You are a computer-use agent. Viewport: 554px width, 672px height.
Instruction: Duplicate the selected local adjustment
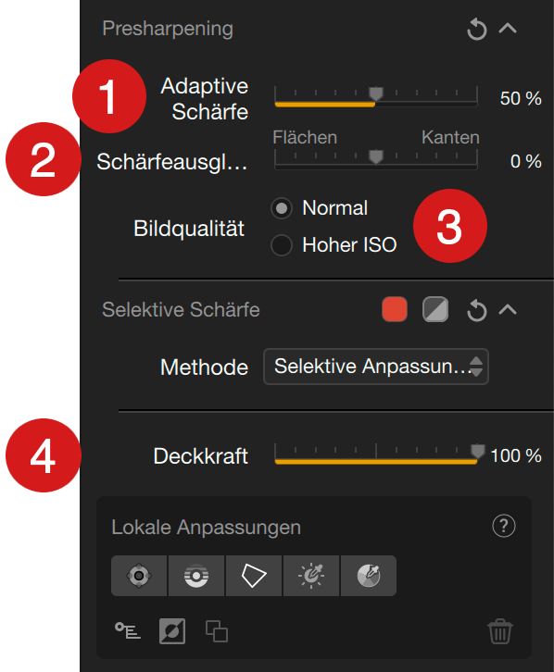(x=217, y=631)
